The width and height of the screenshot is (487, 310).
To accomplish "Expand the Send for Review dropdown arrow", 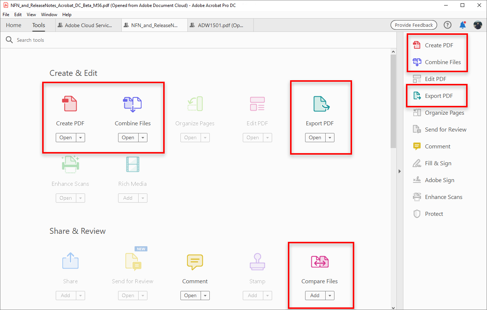I will tap(143, 295).
